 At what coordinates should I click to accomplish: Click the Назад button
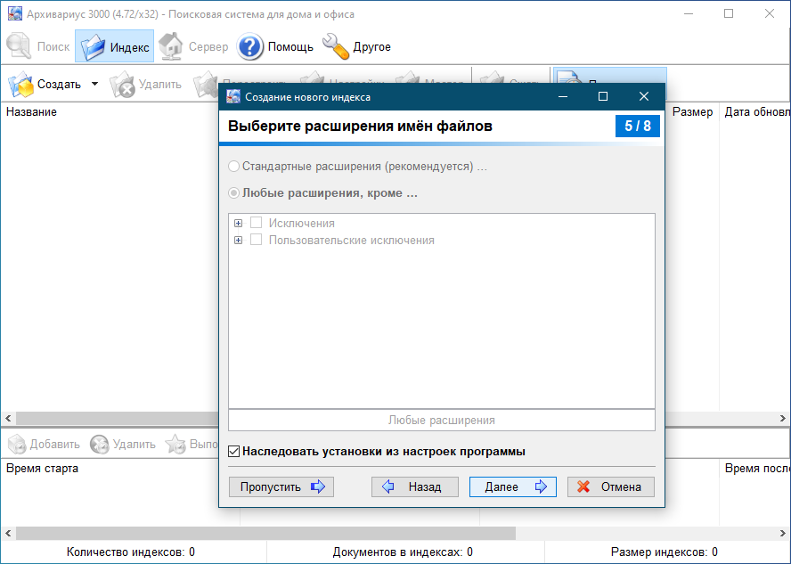(415, 486)
